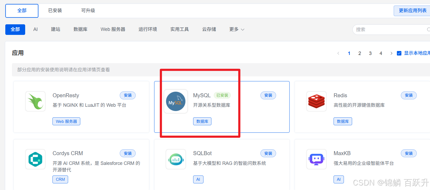The image size is (430, 190).
Task: Filter apps by 云存储 category
Action: [x=209, y=29]
